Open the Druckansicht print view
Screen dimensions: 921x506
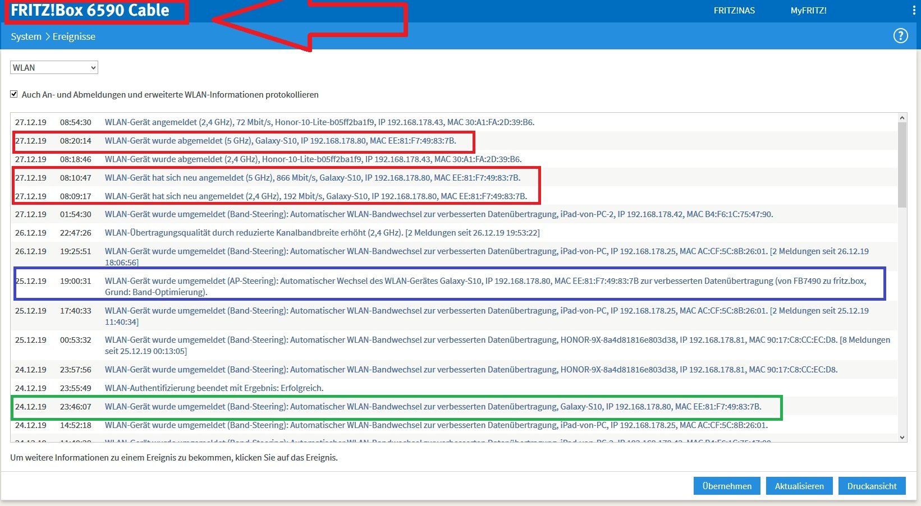coord(872,486)
